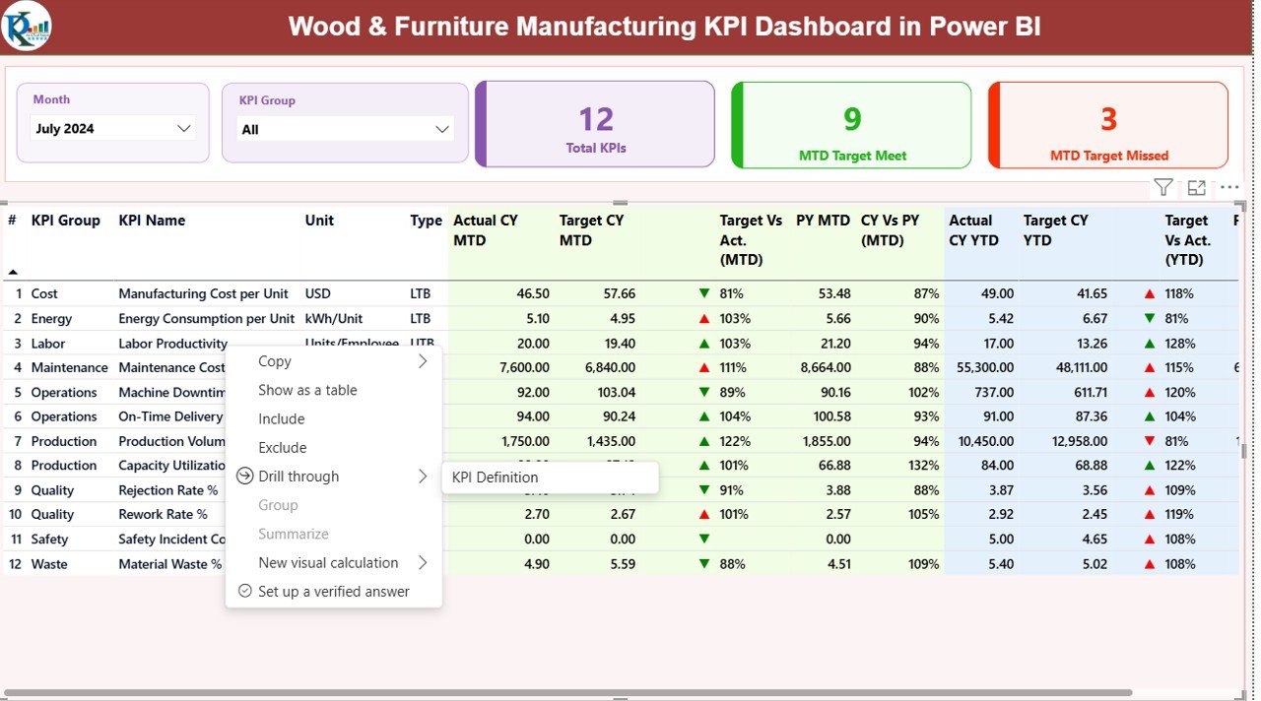Choose Exclude from the context menu

tap(283, 448)
